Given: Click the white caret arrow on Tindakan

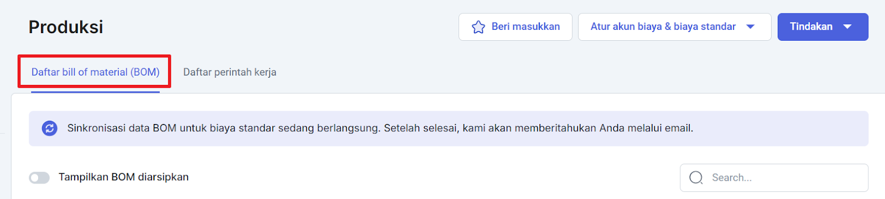Looking at the screenshot, I should (x=847, y=27).
